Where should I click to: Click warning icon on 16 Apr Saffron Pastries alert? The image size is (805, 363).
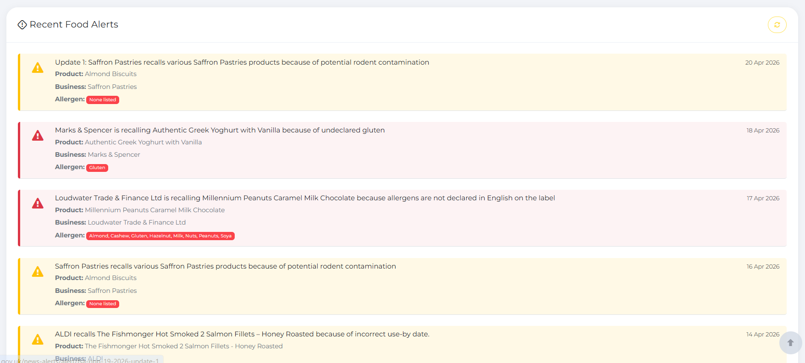tap(38, 272)
